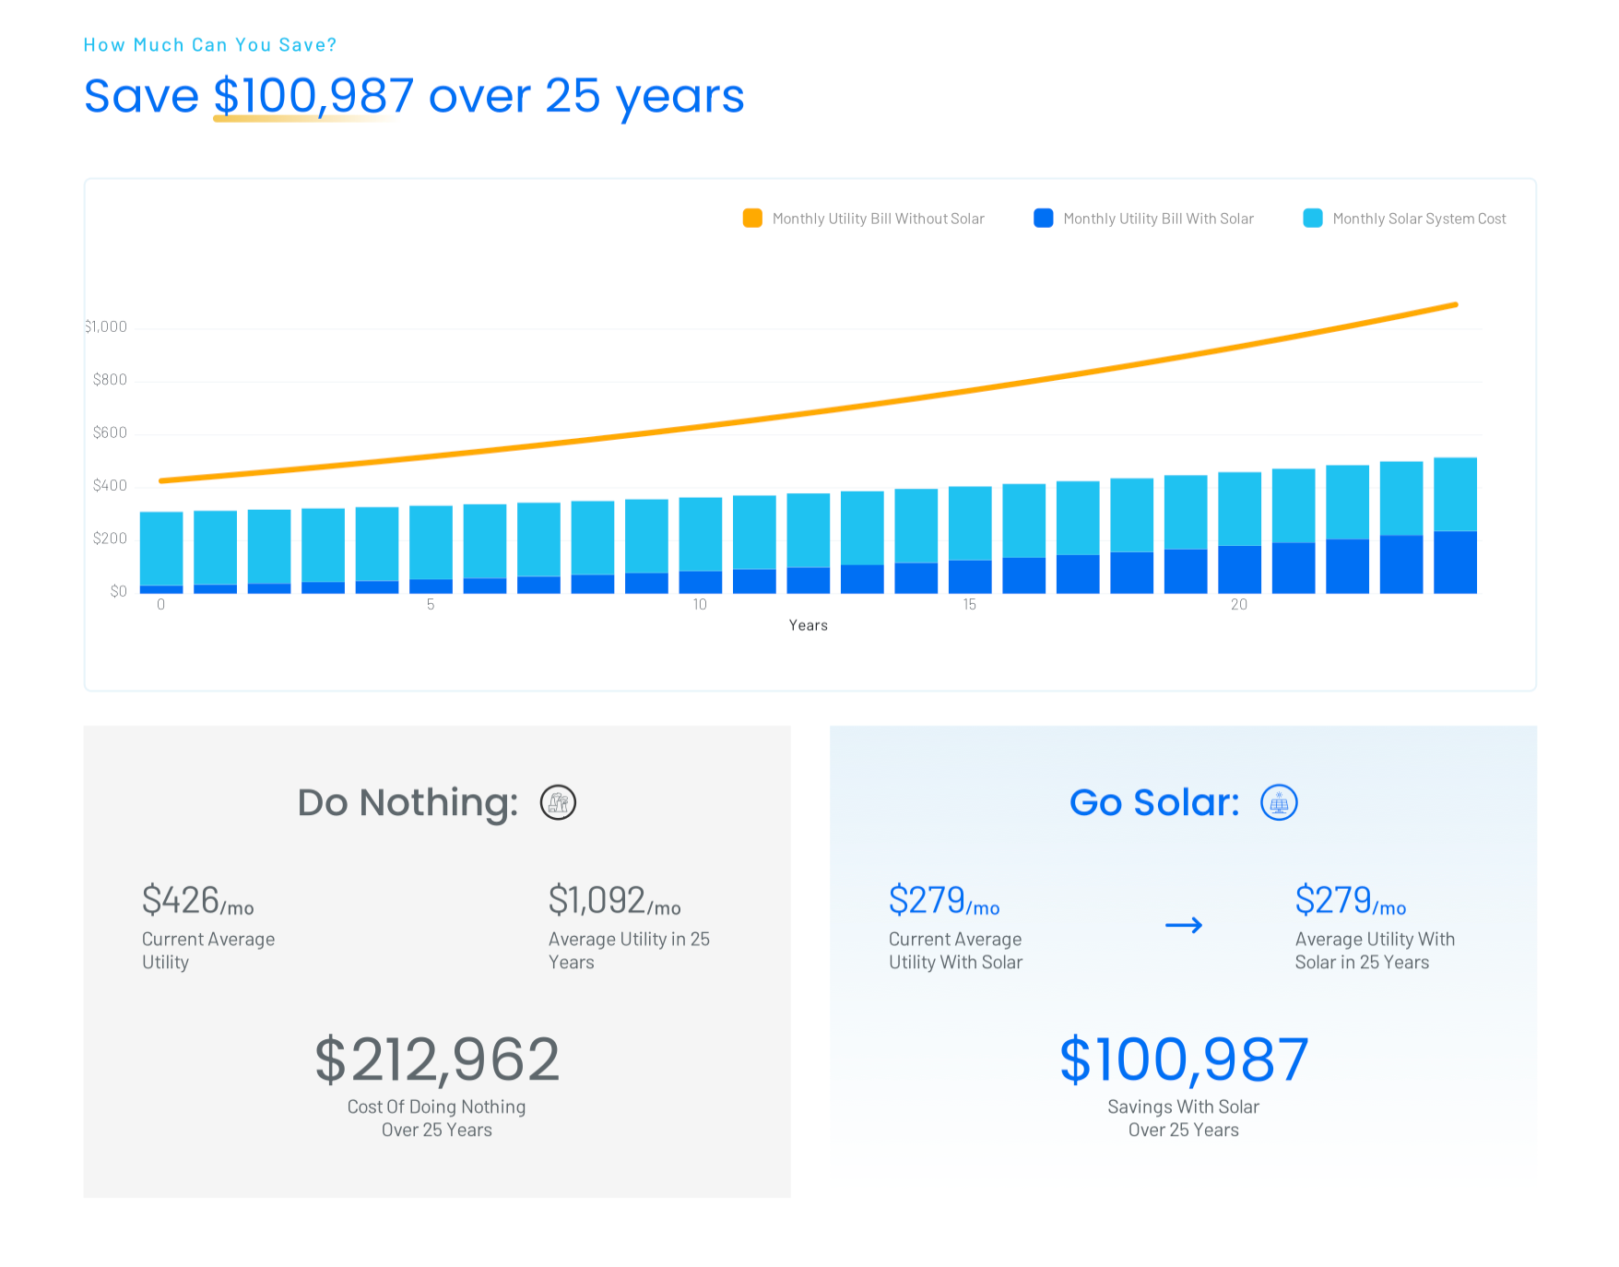Click the Go Solar panel icon
Viewport: 1619px width, 1267px height.
(x=1279, y=802)
